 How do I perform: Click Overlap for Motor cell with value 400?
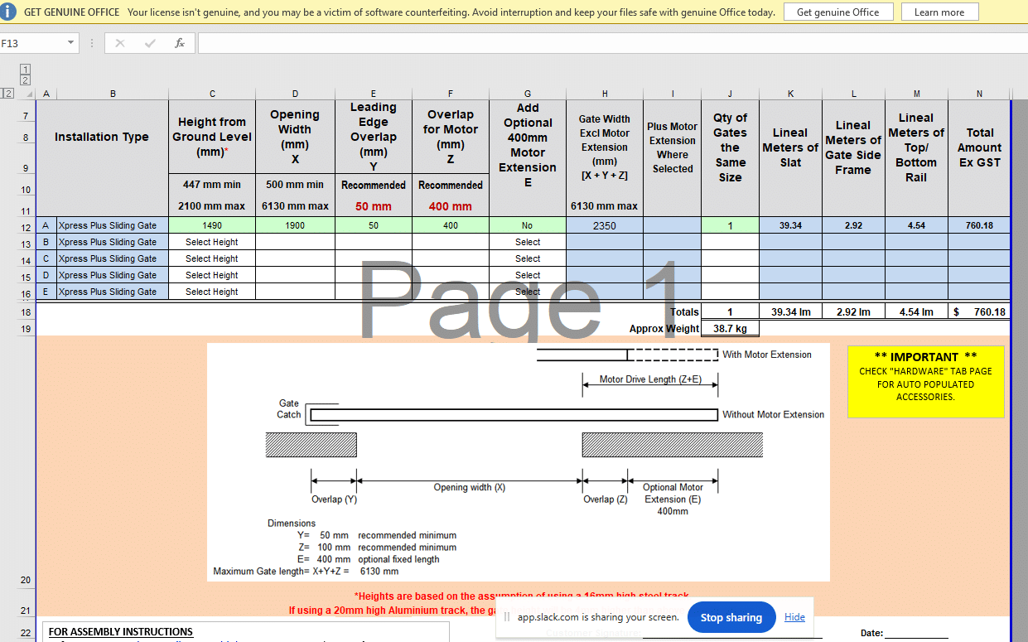click(451, 225)
